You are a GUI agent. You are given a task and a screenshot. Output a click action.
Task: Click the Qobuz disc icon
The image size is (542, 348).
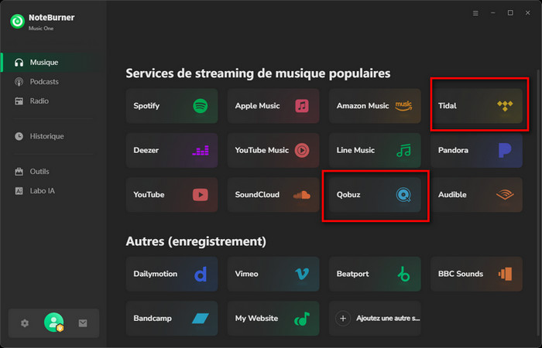tap(403, 195)
